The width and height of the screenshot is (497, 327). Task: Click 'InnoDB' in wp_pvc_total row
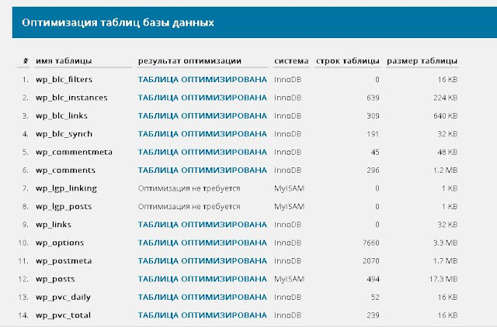coord(288,315)
